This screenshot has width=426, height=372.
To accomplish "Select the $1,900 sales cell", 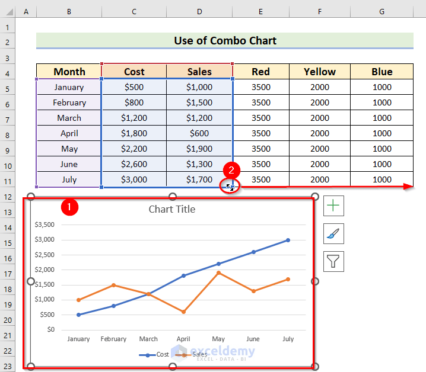I will (x=199, y=149).
